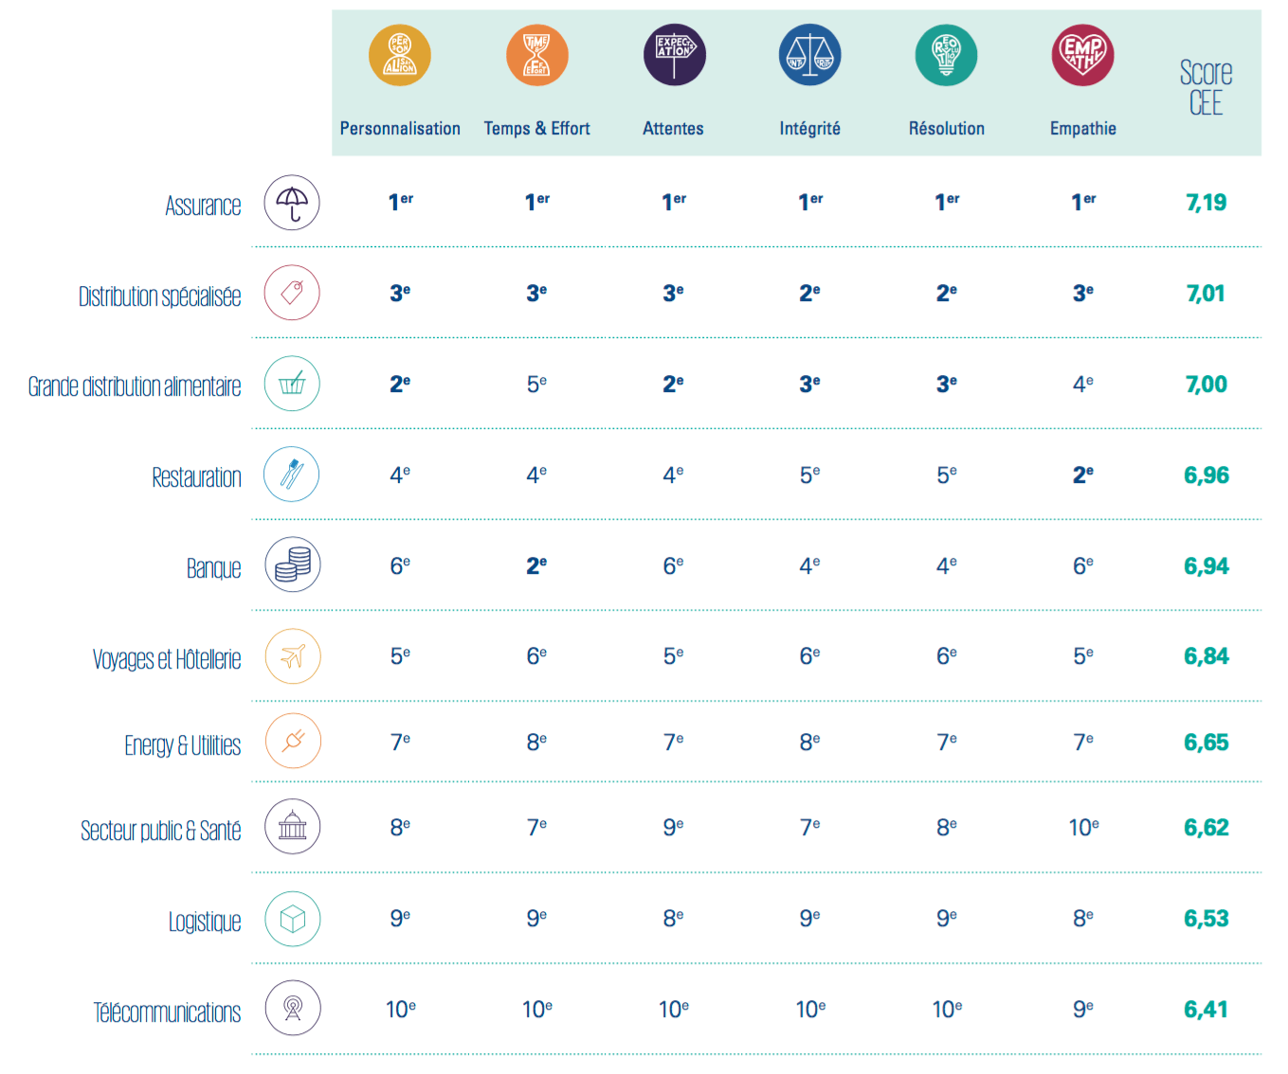Click the Attentes column header label
Screen dimensions: 1288x1074
tap(673, 129)
